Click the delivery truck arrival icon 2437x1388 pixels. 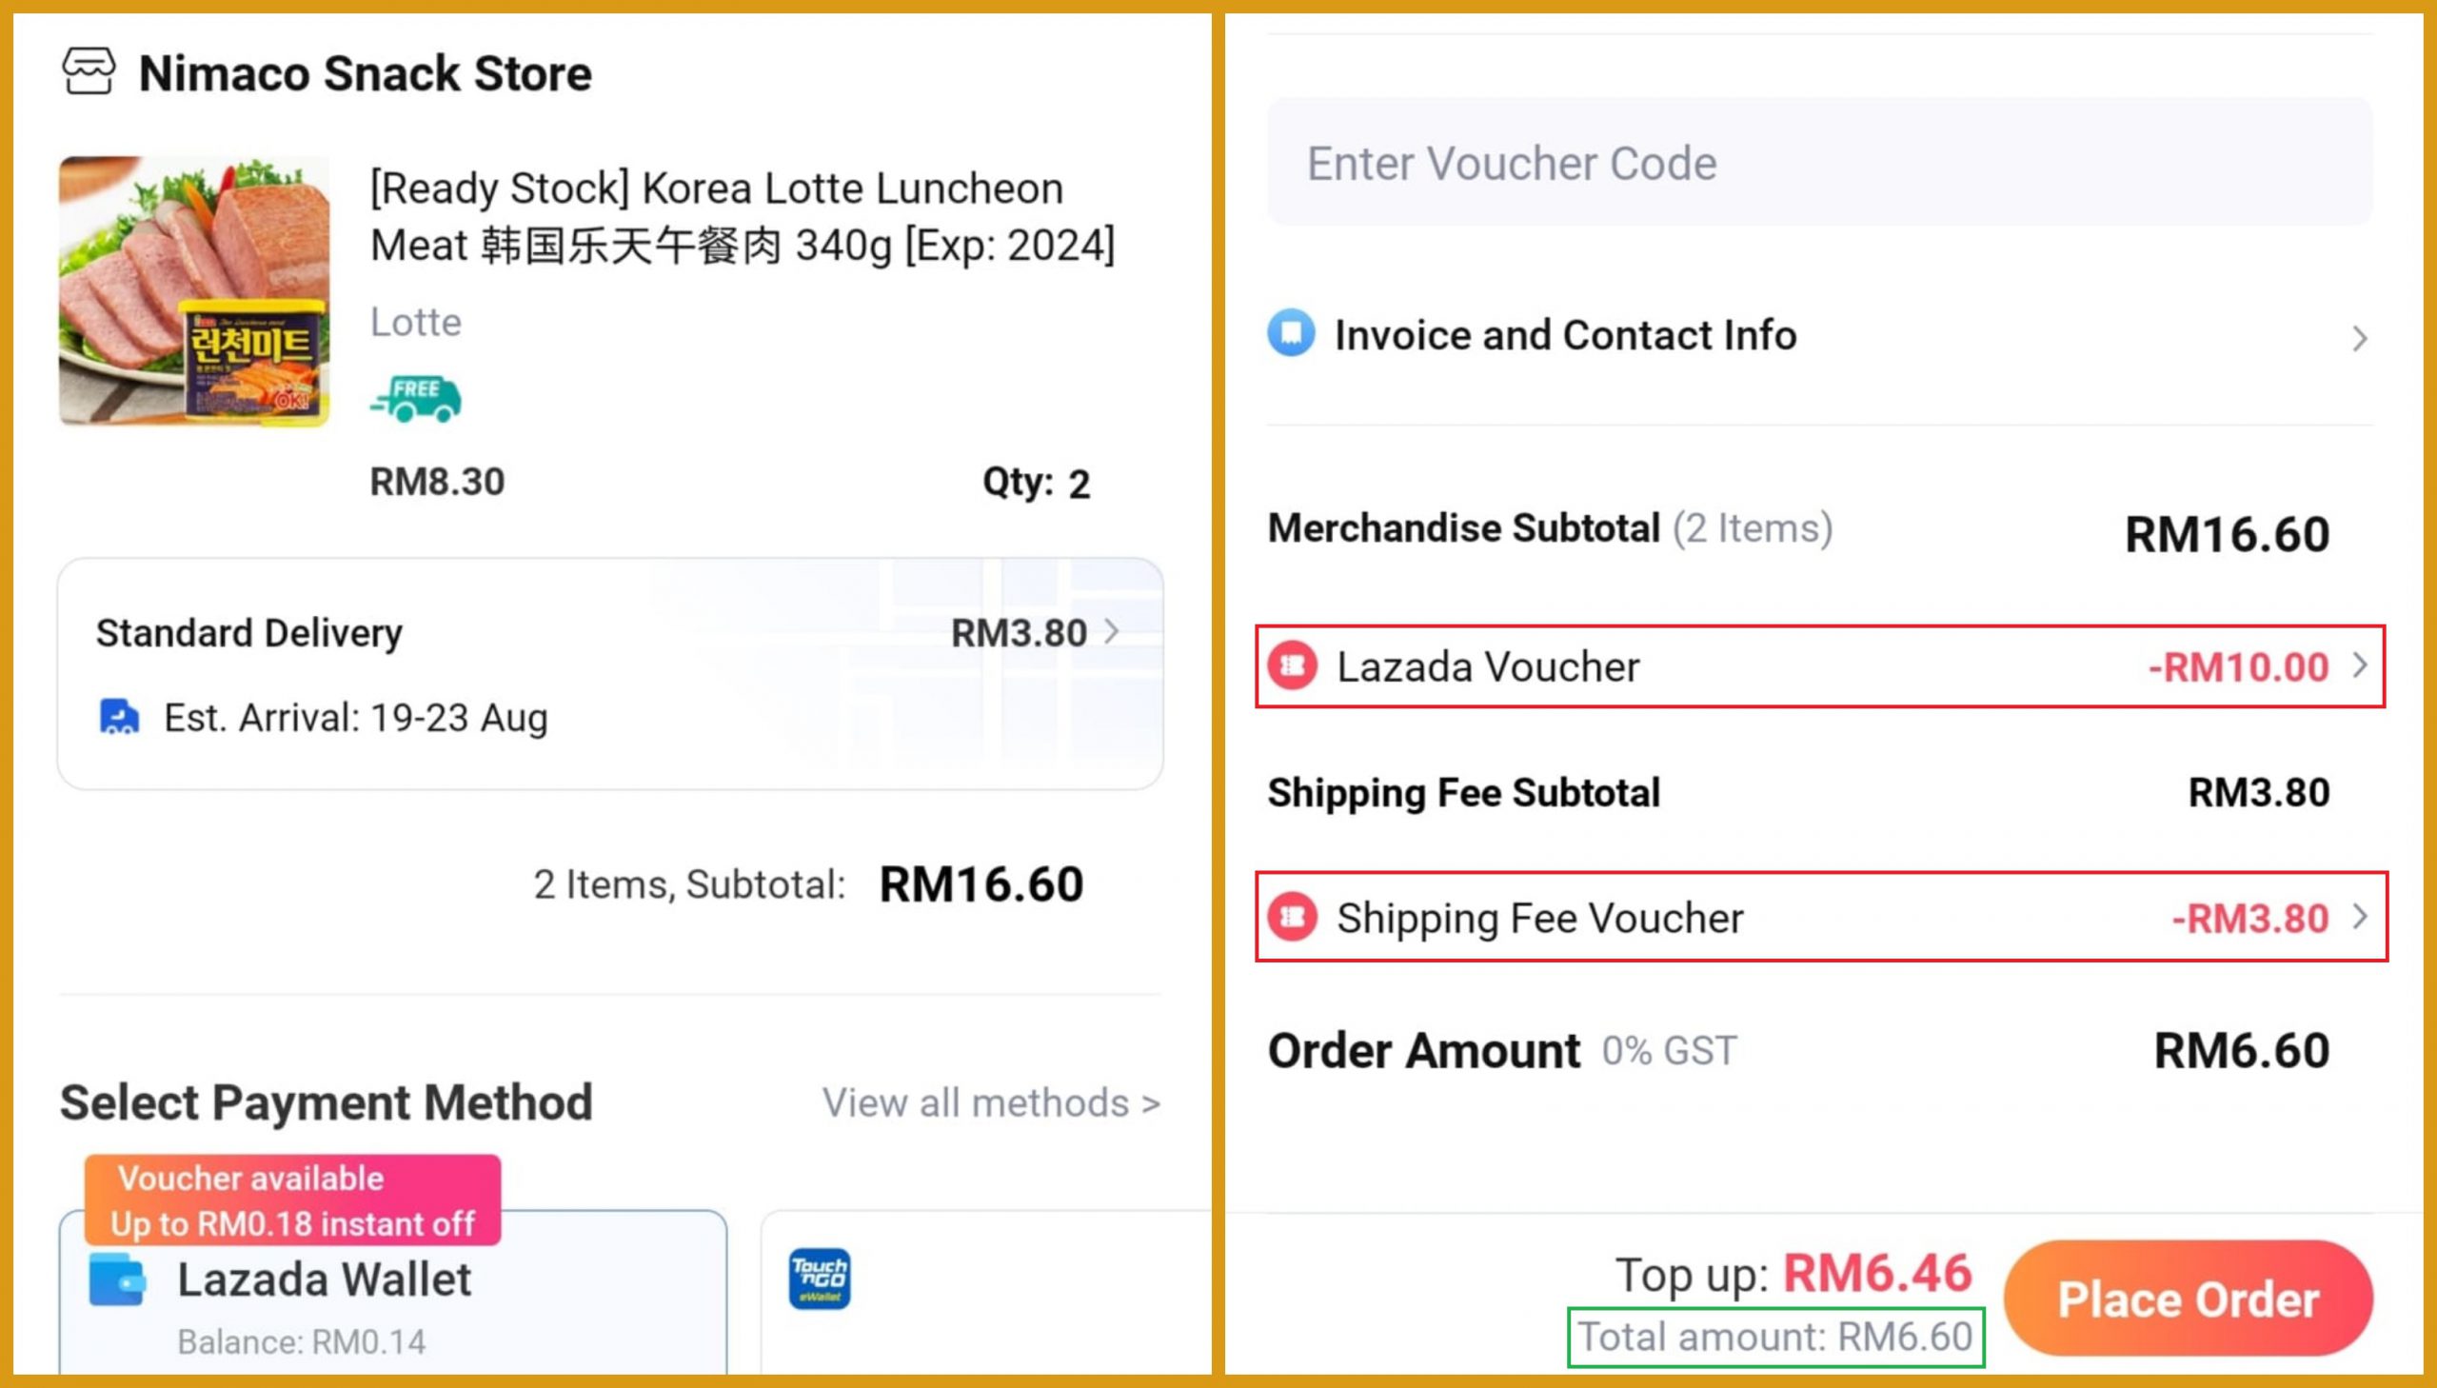click(119, 717)
